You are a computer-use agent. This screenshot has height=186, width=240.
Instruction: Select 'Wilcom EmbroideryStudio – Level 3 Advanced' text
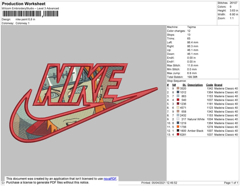point(30,8)
